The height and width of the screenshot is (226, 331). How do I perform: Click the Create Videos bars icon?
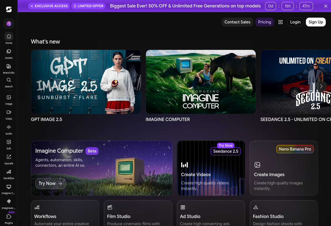click(x=184, y=165)
